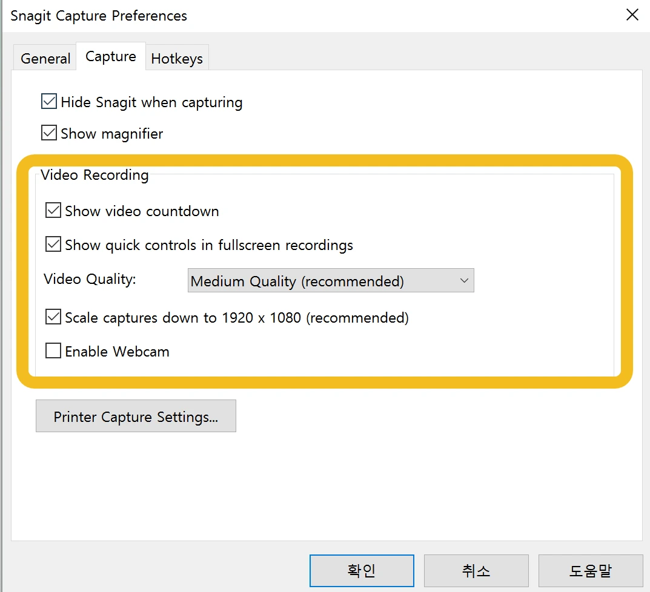Expand the Video Quality dropdown arrow
This screenshot has height=592, width=650.
(464, 281)
